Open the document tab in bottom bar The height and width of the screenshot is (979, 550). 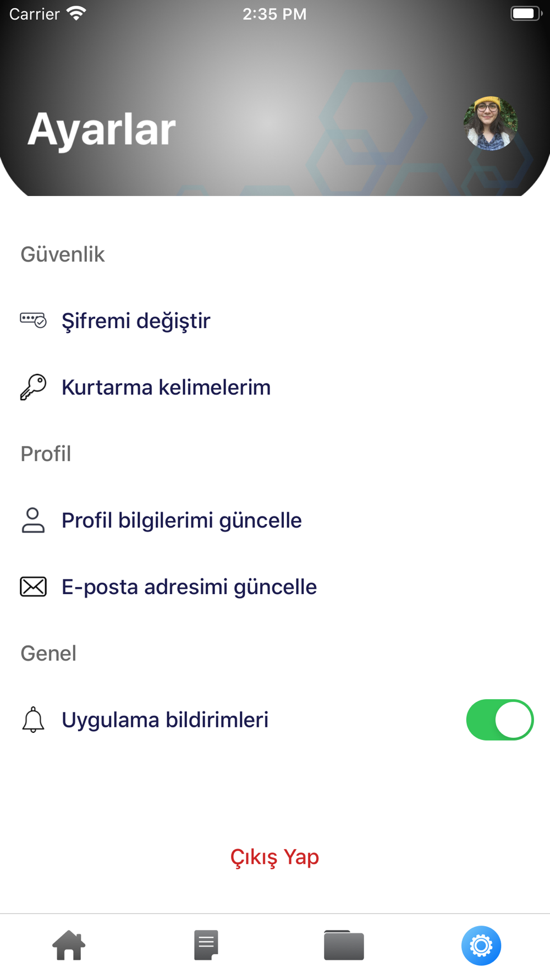coord(206,945)
